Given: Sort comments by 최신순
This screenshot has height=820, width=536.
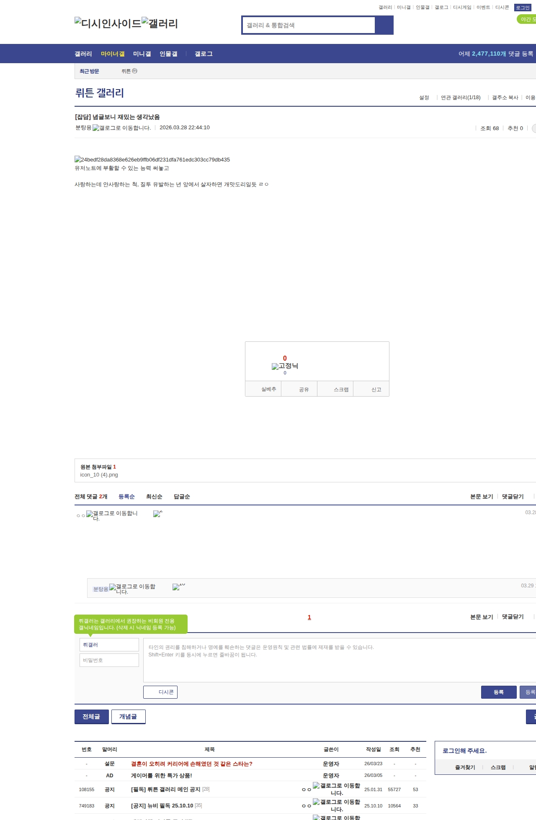Looking at the screenshot, I should (154, 497).
